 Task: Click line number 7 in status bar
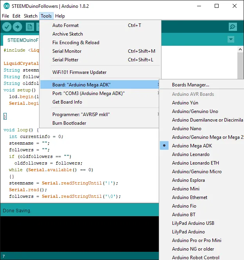[x=4, y=256]
